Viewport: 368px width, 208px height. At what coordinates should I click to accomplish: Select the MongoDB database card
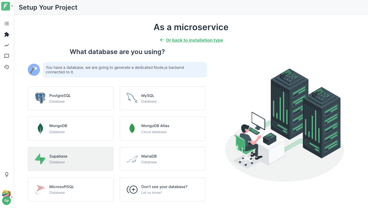click(70, 129)
